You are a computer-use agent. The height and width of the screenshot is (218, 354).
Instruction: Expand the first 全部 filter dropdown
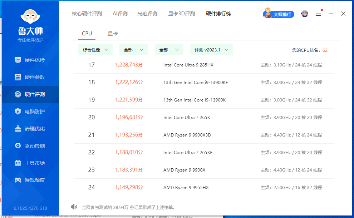pyautogui.click(x=134, y=50)
